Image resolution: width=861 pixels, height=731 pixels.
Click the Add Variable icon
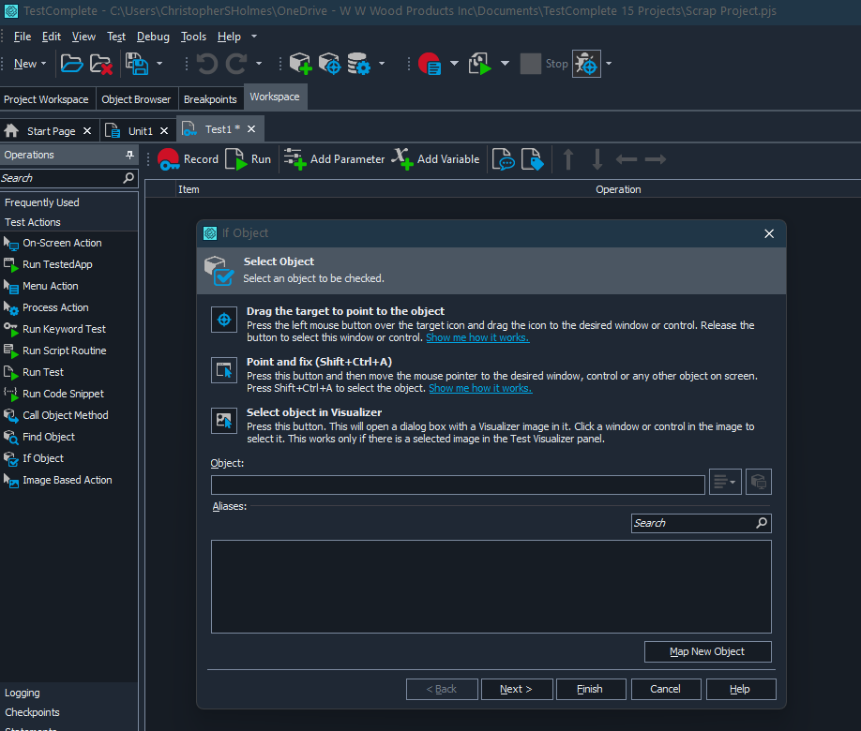point(402,159)
